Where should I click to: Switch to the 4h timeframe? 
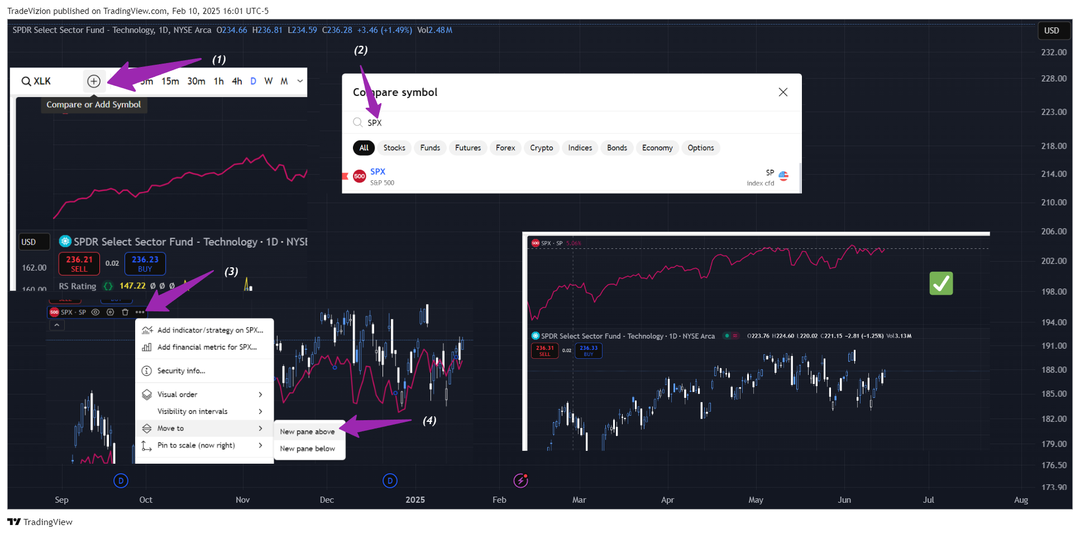click(237, 81)
